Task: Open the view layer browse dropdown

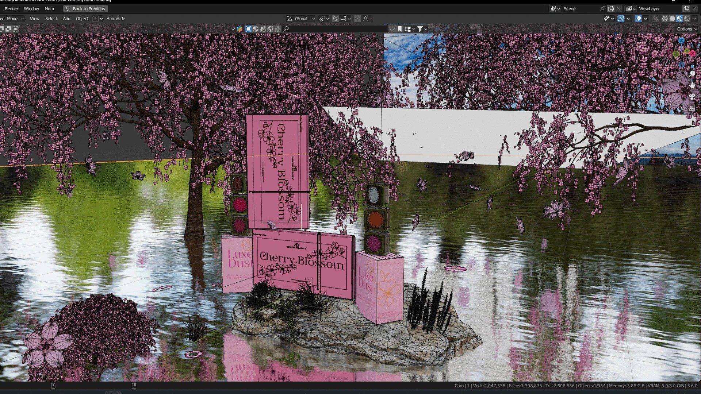Action: point(631,8)
